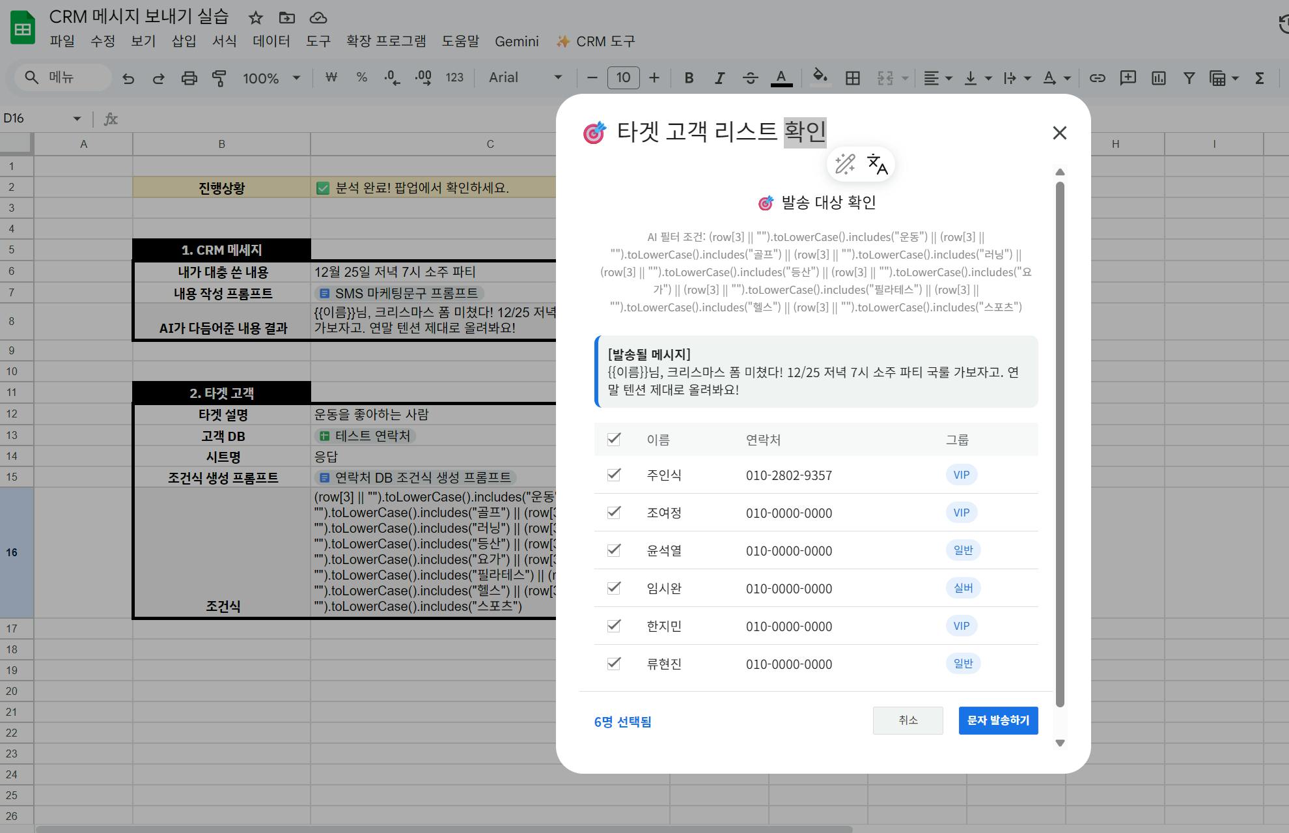The height and width of the screenshot is (833, 1289).
Task: Insert a link using the link icon
Action: pyautogui.click(x=1097, y=78)
